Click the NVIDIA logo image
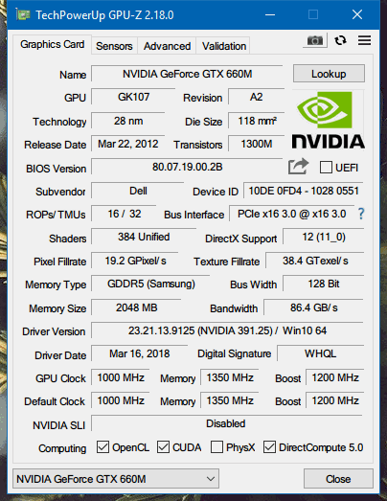The image size is (387, 501). (x=329, y=121)
